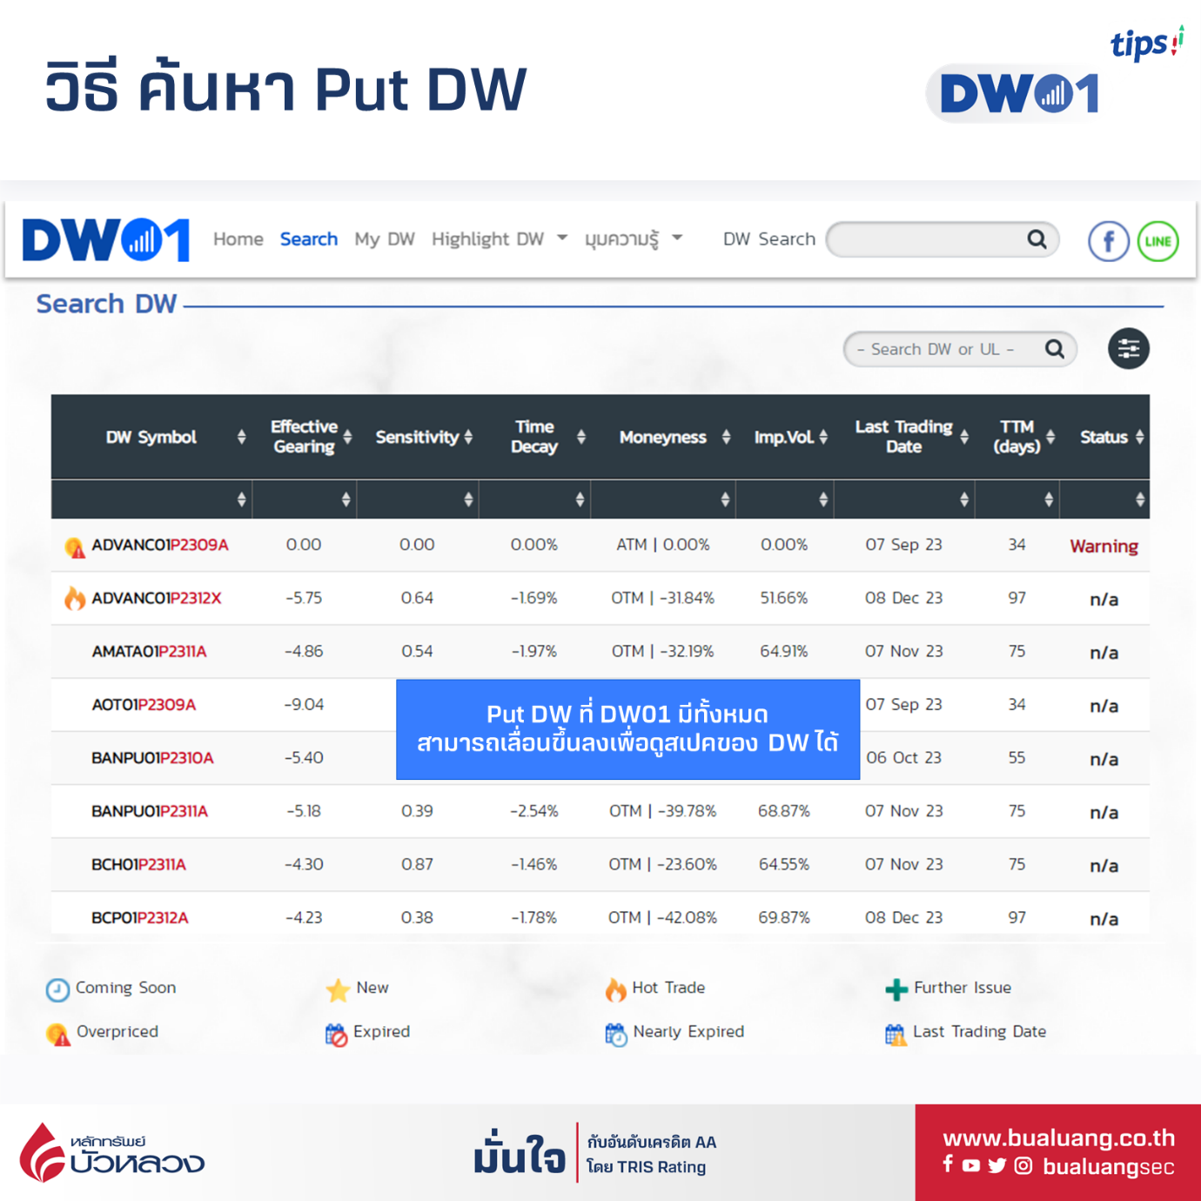Click magnifier icon in DW Search box
The image size is (1201, 1201).
[1037, 239]
